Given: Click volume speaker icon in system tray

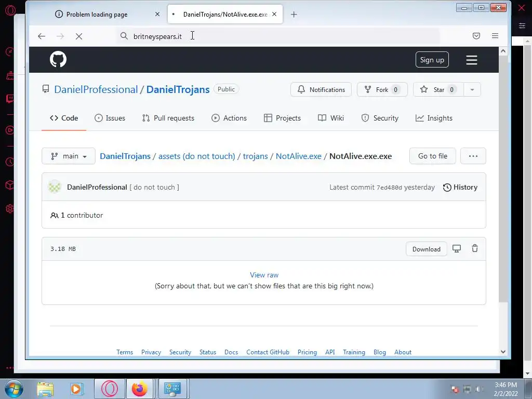Looking at the screenshot, I should coord(478,389).
